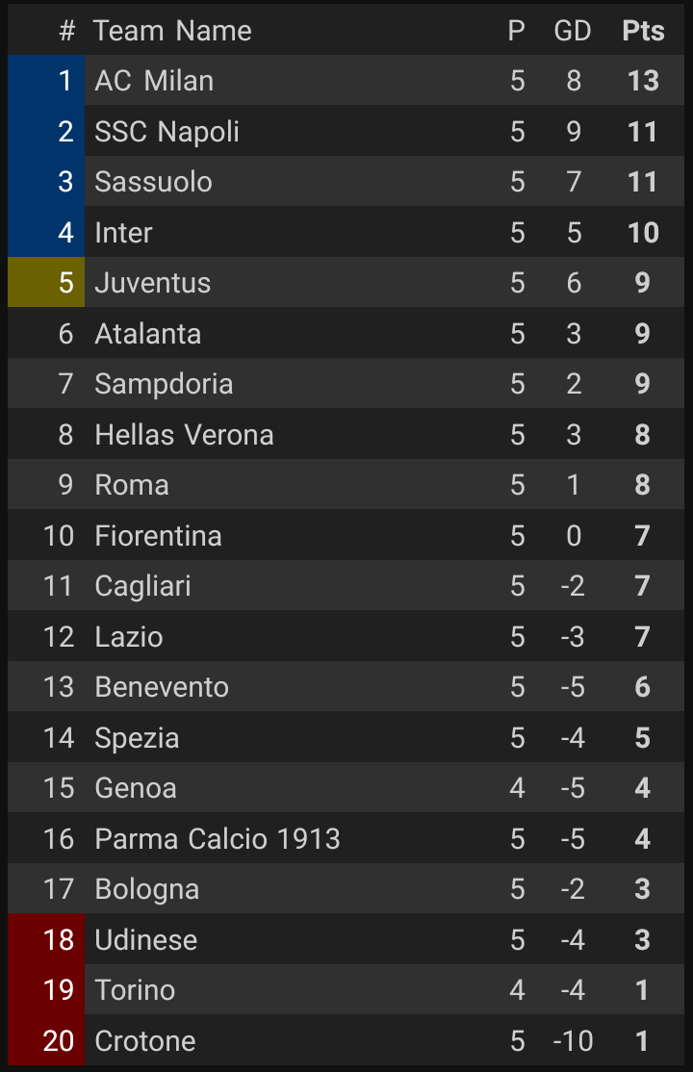The width and height of the screenshot is (693, 1072).
Task: Open Juventus team page
Action: coord(152,283)
